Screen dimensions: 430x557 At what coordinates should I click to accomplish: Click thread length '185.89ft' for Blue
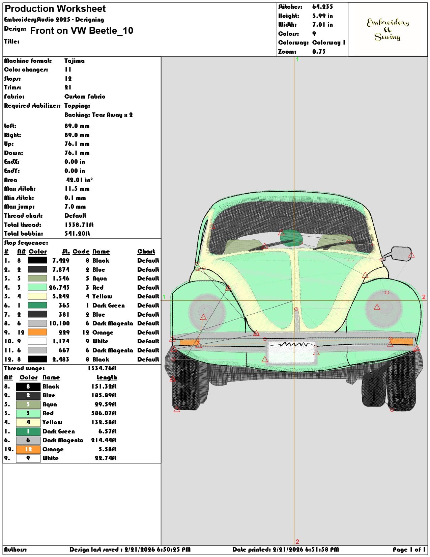pos(104,395)
